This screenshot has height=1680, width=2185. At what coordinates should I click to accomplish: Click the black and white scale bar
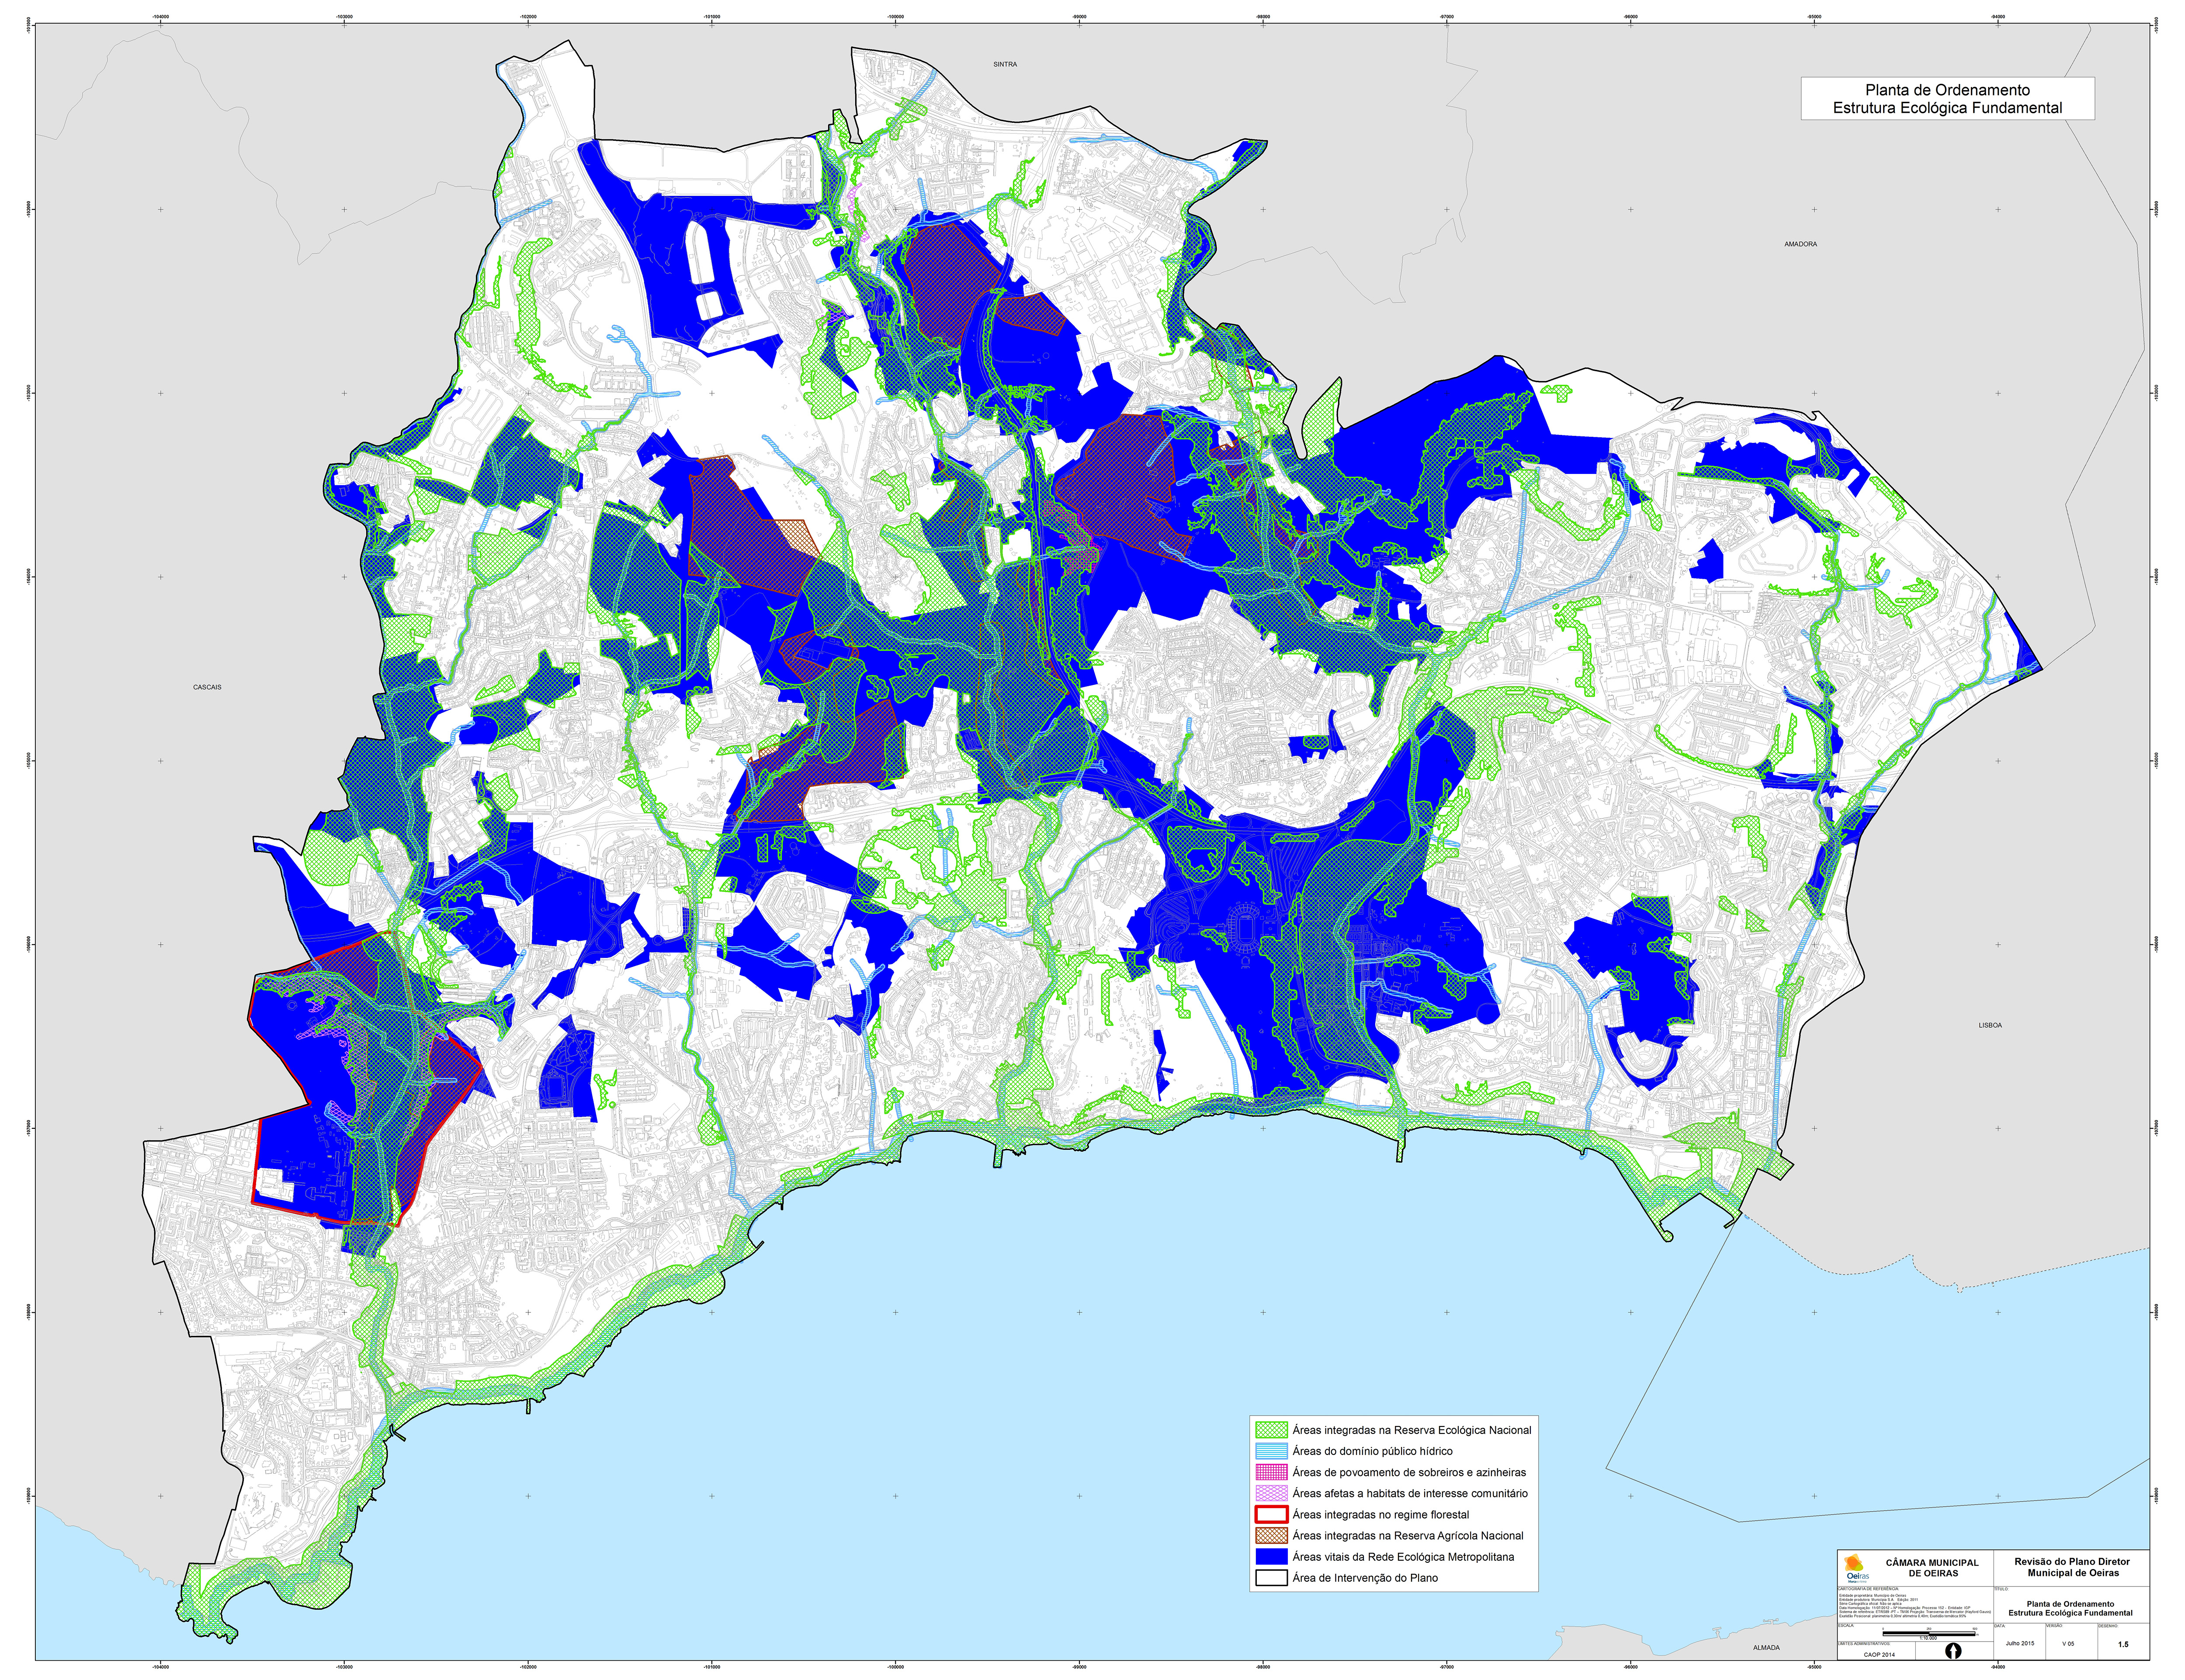click(1929, 1634)
